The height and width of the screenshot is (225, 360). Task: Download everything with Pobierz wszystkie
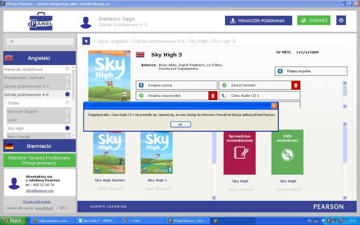(311, 71)
